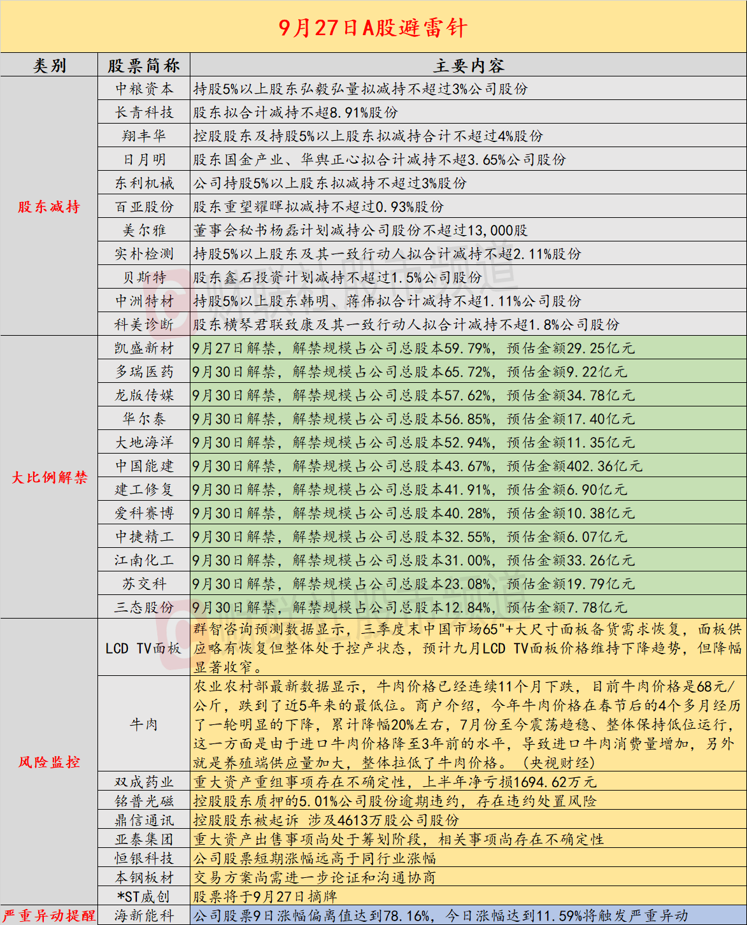The image size is (747, 925).
Task: Select stock name 中粮资本
Action: tap(144, 89)
